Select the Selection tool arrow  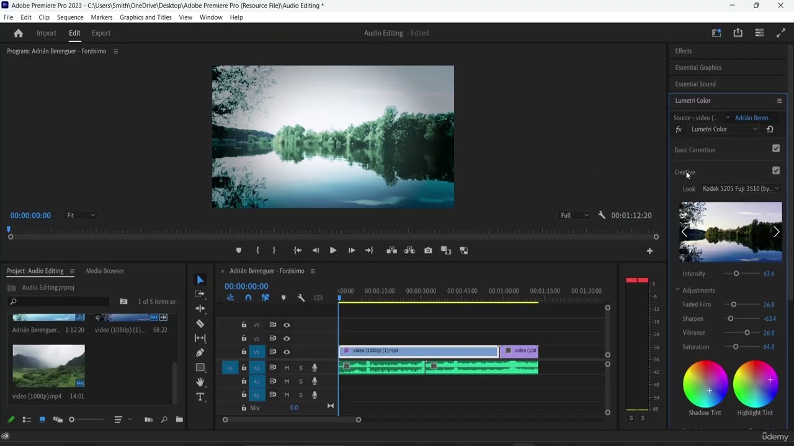pyautogui.click(x=200, y=280)
